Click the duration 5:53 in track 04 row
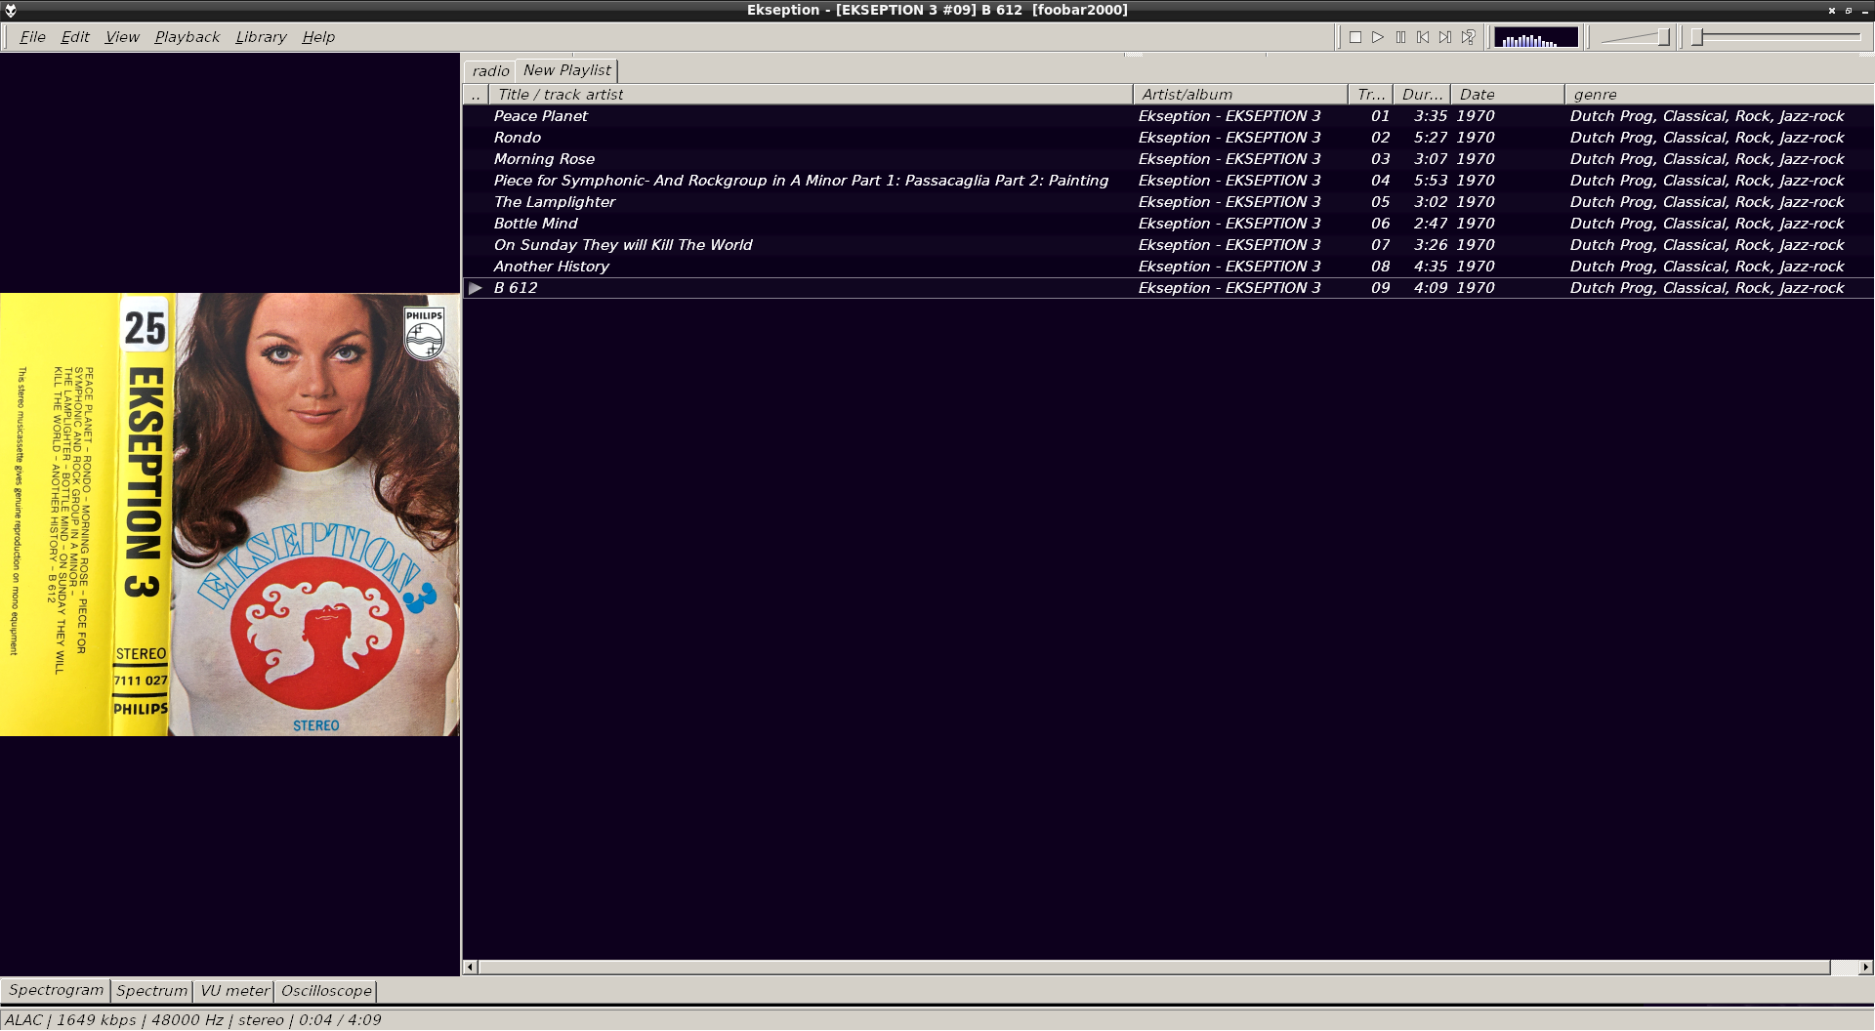 click(1430, 181)
